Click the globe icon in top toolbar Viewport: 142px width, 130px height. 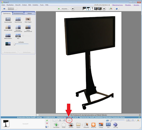tap(117, 9)
